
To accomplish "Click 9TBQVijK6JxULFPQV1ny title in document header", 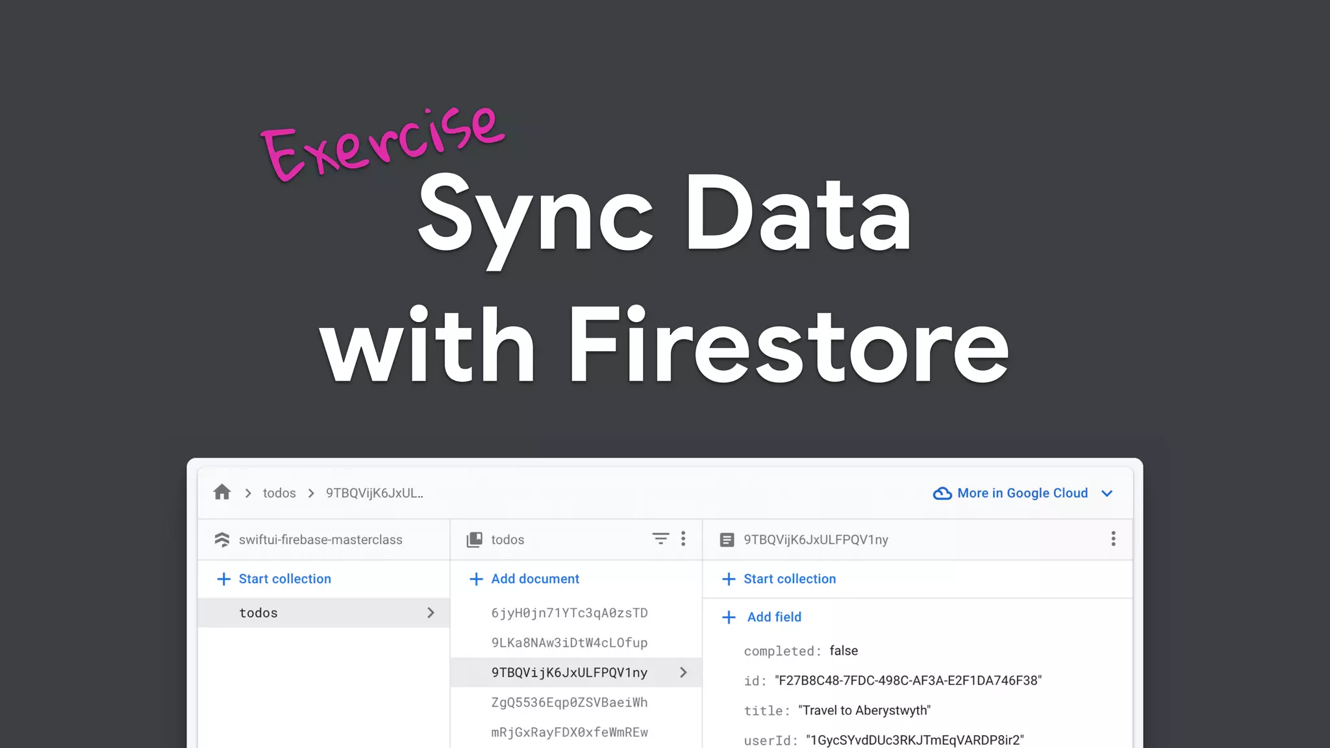I will click(816, 540).
